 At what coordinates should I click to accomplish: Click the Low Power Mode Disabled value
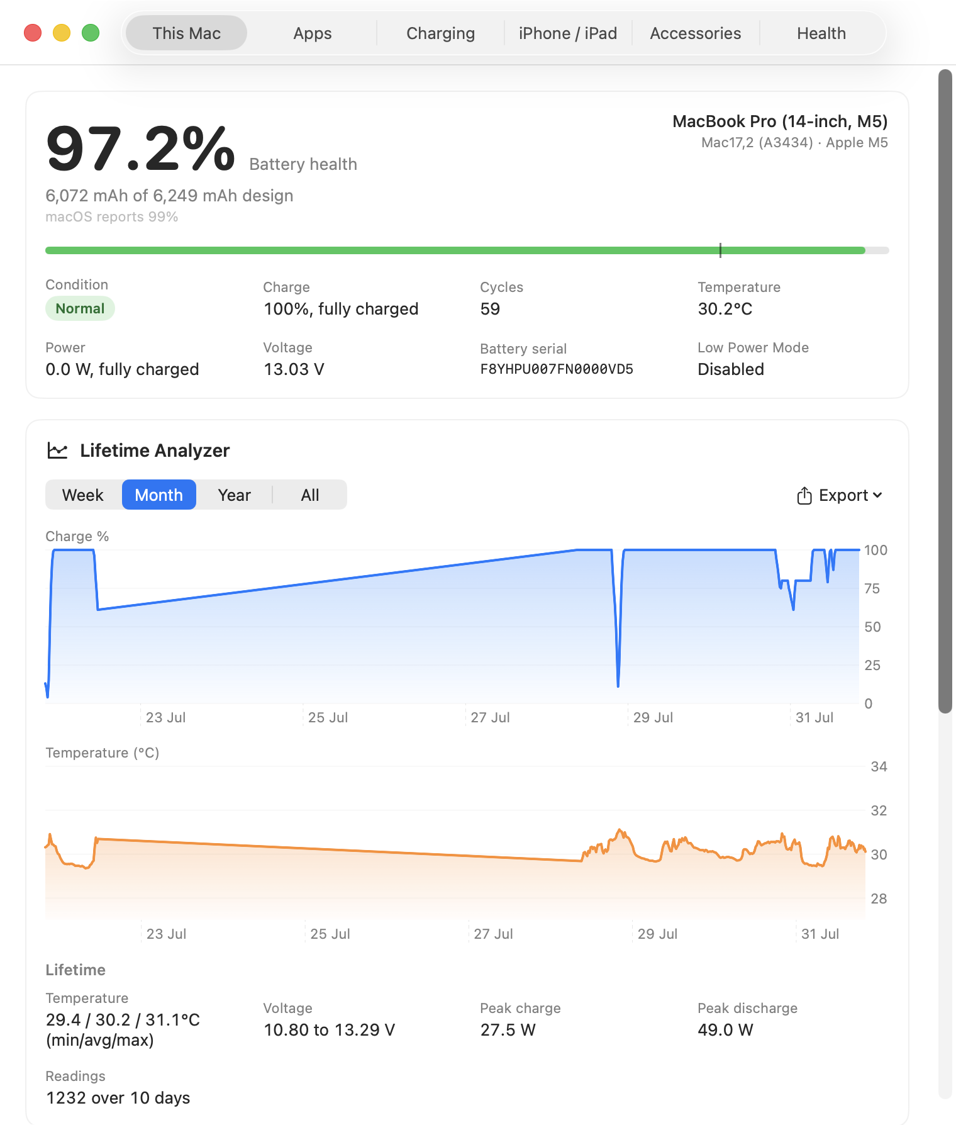coord(731,369)
